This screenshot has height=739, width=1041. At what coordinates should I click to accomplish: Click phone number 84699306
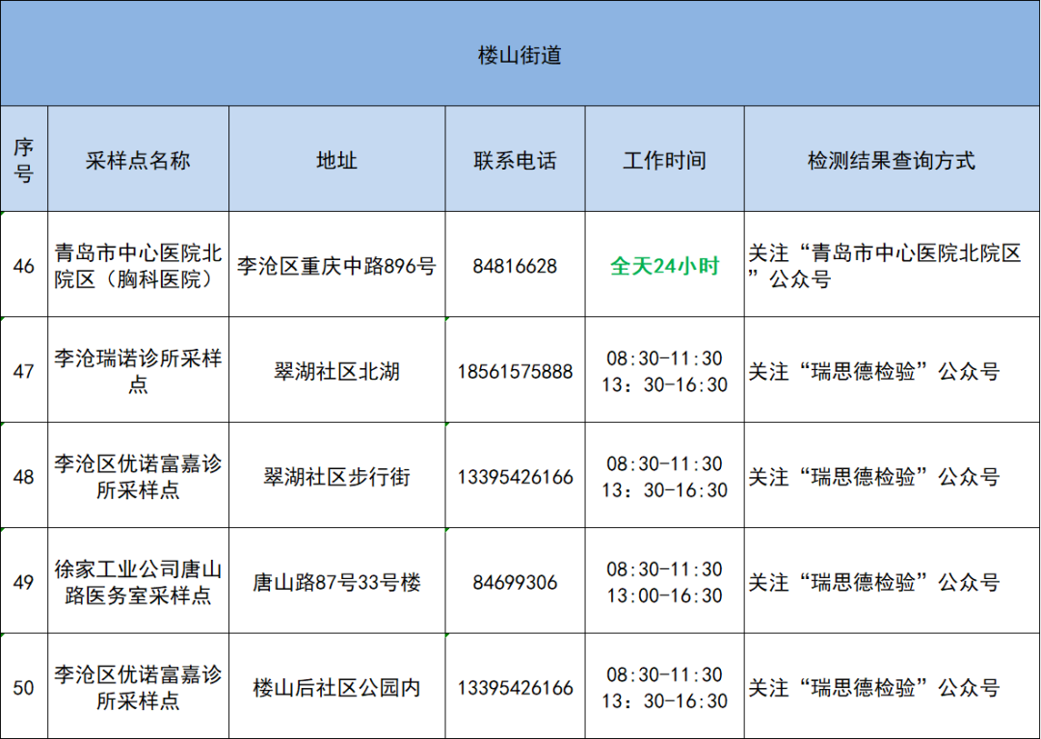[515, 581]
